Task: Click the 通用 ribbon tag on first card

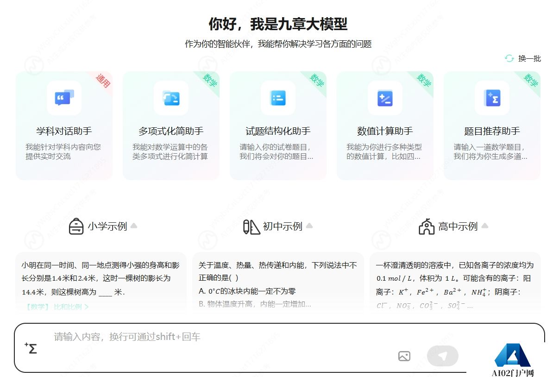Action: (103, 81)
